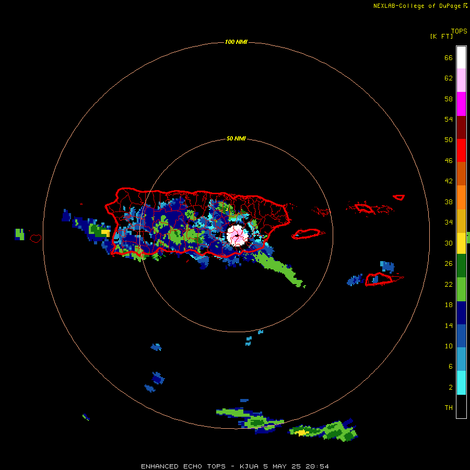
Task: Click the legend value 34
Action: pyautogui.click(x=449, y=222)
